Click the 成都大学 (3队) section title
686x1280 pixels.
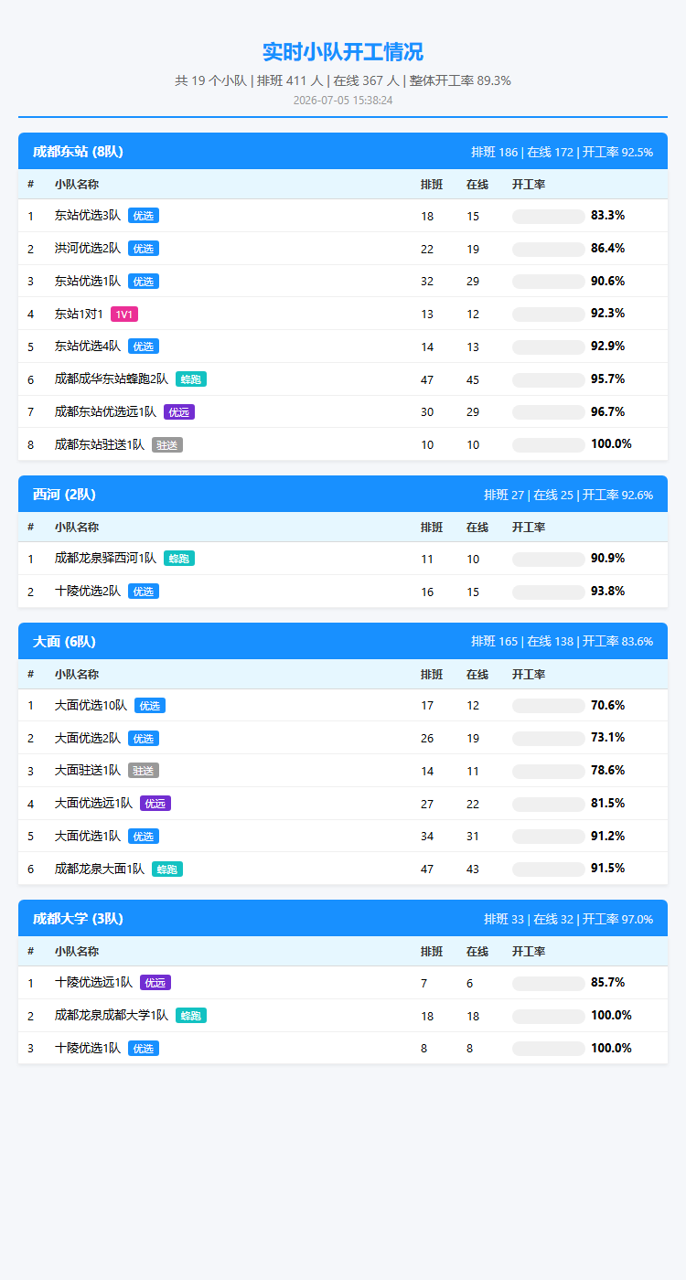[x=78, y=919]
